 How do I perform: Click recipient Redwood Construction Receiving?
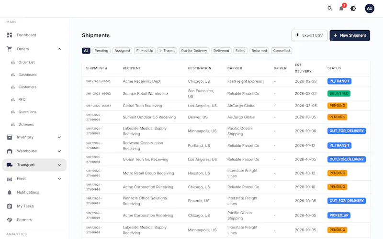point(143,146)
